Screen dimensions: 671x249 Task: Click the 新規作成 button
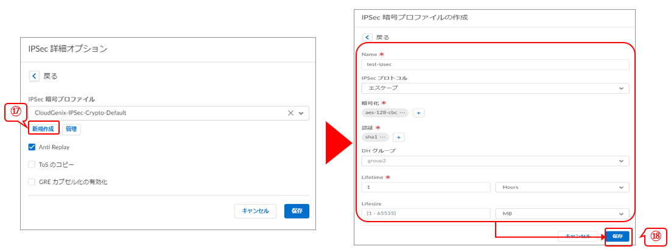click(43, 129)
